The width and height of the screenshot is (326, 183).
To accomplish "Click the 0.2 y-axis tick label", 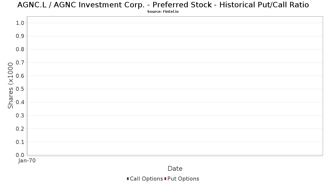I will [x=20, y=129].
